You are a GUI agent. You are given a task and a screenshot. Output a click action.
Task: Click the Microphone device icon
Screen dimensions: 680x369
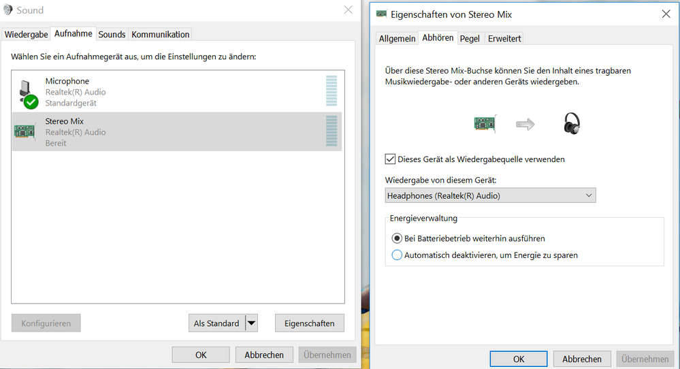point(27,93)
